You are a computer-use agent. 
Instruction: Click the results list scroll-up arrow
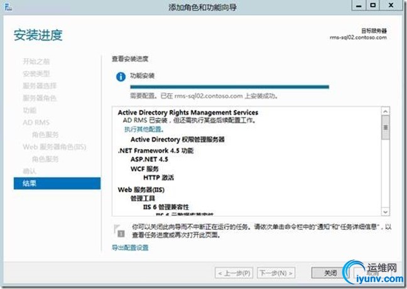(x=386, y=111)
